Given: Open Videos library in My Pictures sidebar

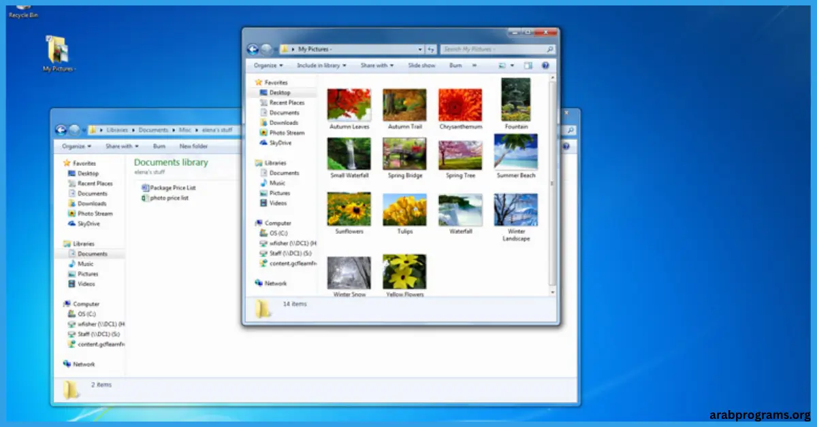Looking at the screenshot, I should 273,203.
